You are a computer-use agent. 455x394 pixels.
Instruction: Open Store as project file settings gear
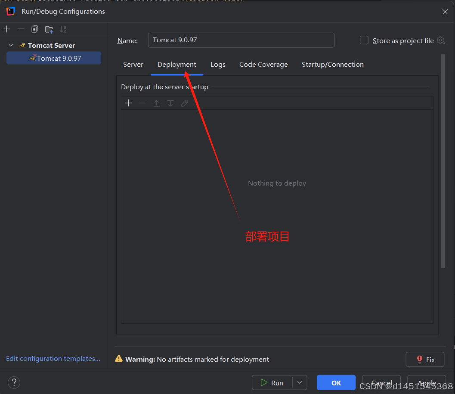pyautogui.click(x=440, y=40)
